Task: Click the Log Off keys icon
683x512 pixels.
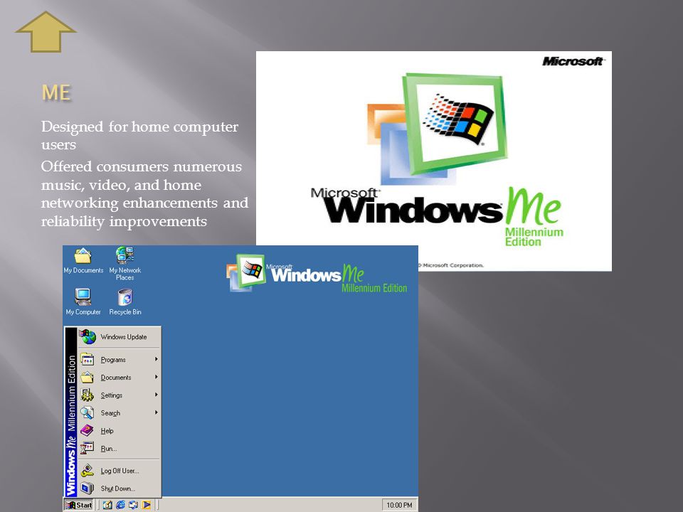Action: click(87, 471)
